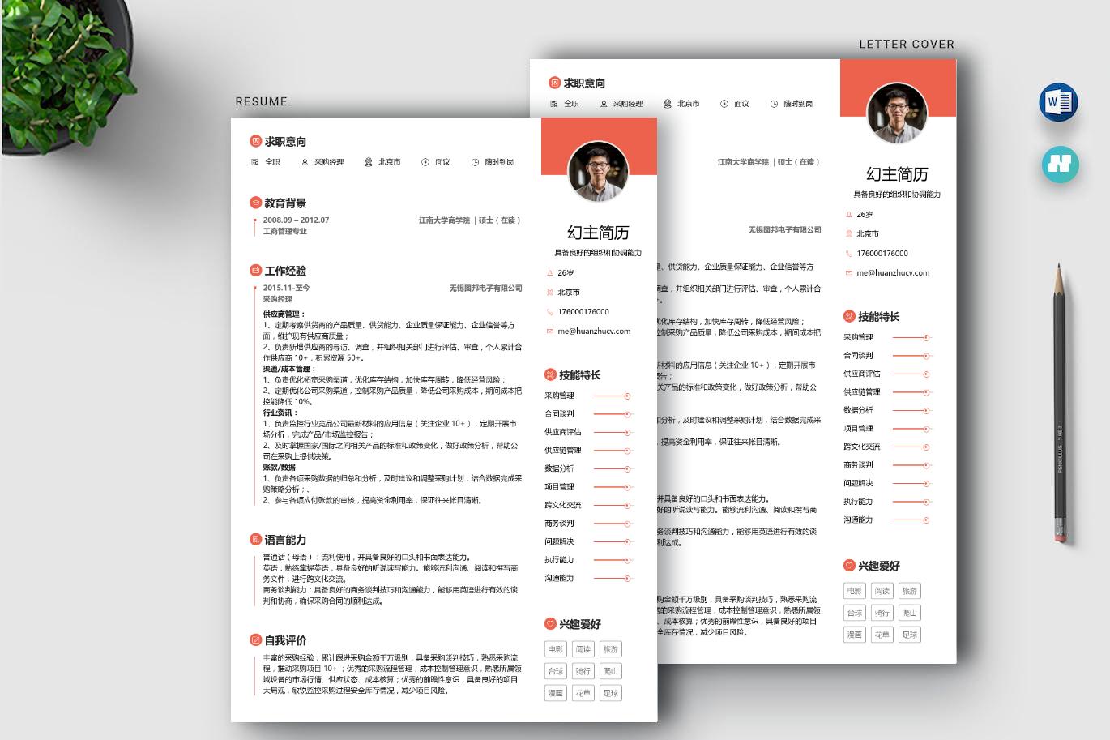Screen dimensions: 1110x740
Task: Click 台球 hobby tag on front resume
Action: click(x=556, y=671)
